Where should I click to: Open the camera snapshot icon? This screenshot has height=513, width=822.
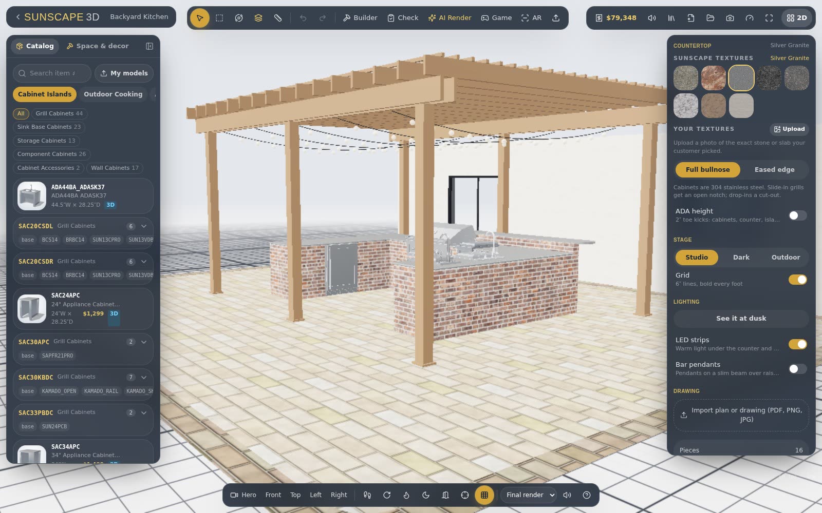click(x=730, y=18)
